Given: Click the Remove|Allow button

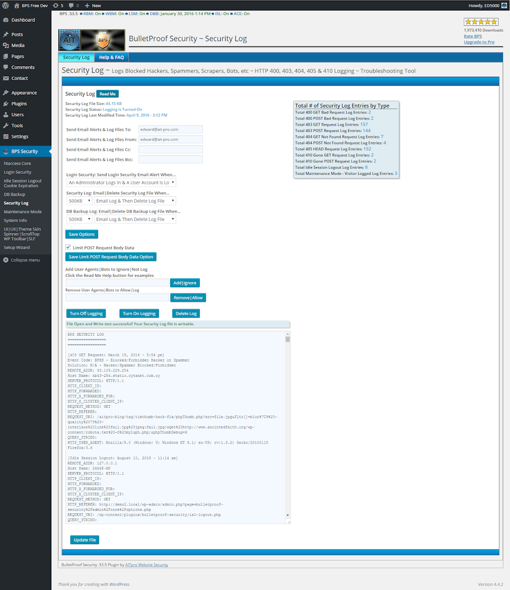Looking at the screenshot, I should pyautogui.click(x=188, y=298).
